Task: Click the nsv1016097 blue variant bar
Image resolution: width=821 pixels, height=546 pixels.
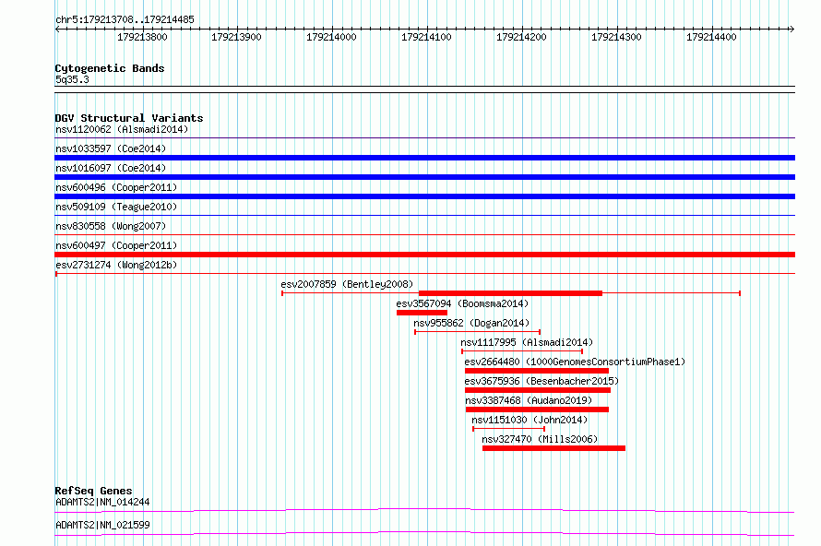Action: pos(424,177)
